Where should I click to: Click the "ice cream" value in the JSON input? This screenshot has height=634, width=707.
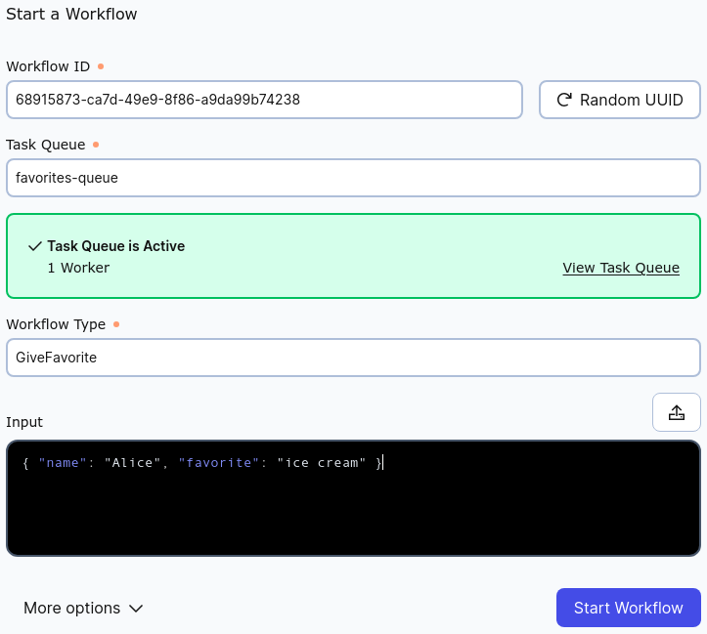tap(321, 462)
